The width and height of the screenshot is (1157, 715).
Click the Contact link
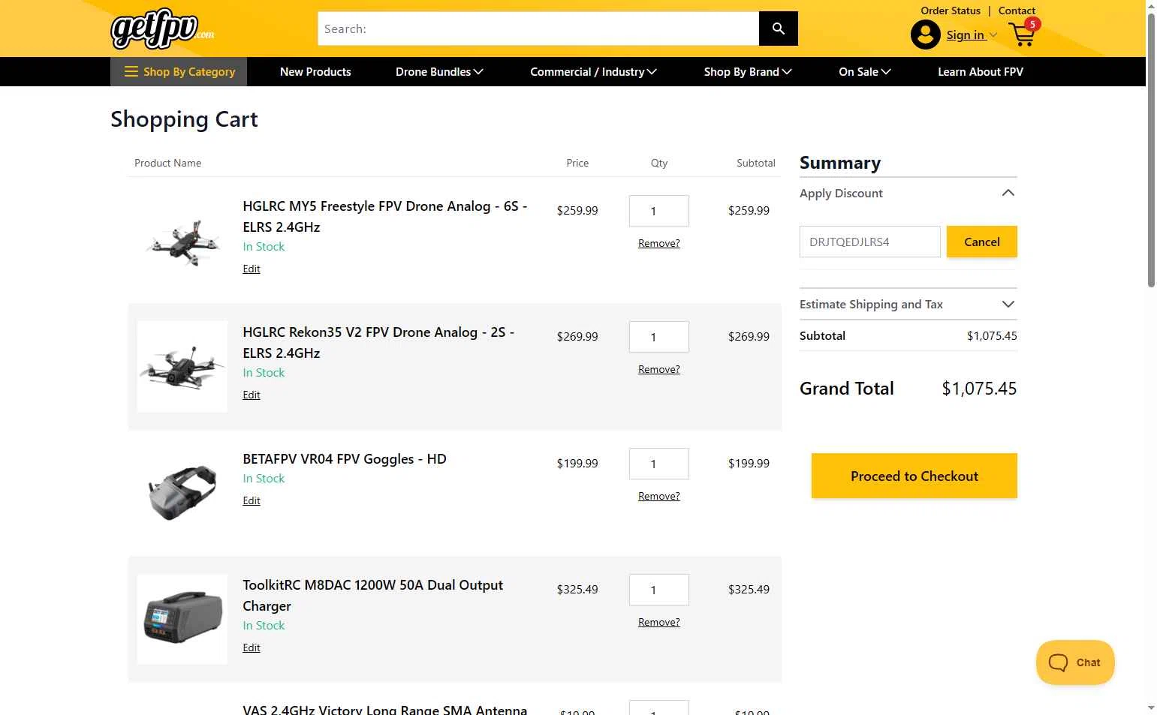(1017, 11)
